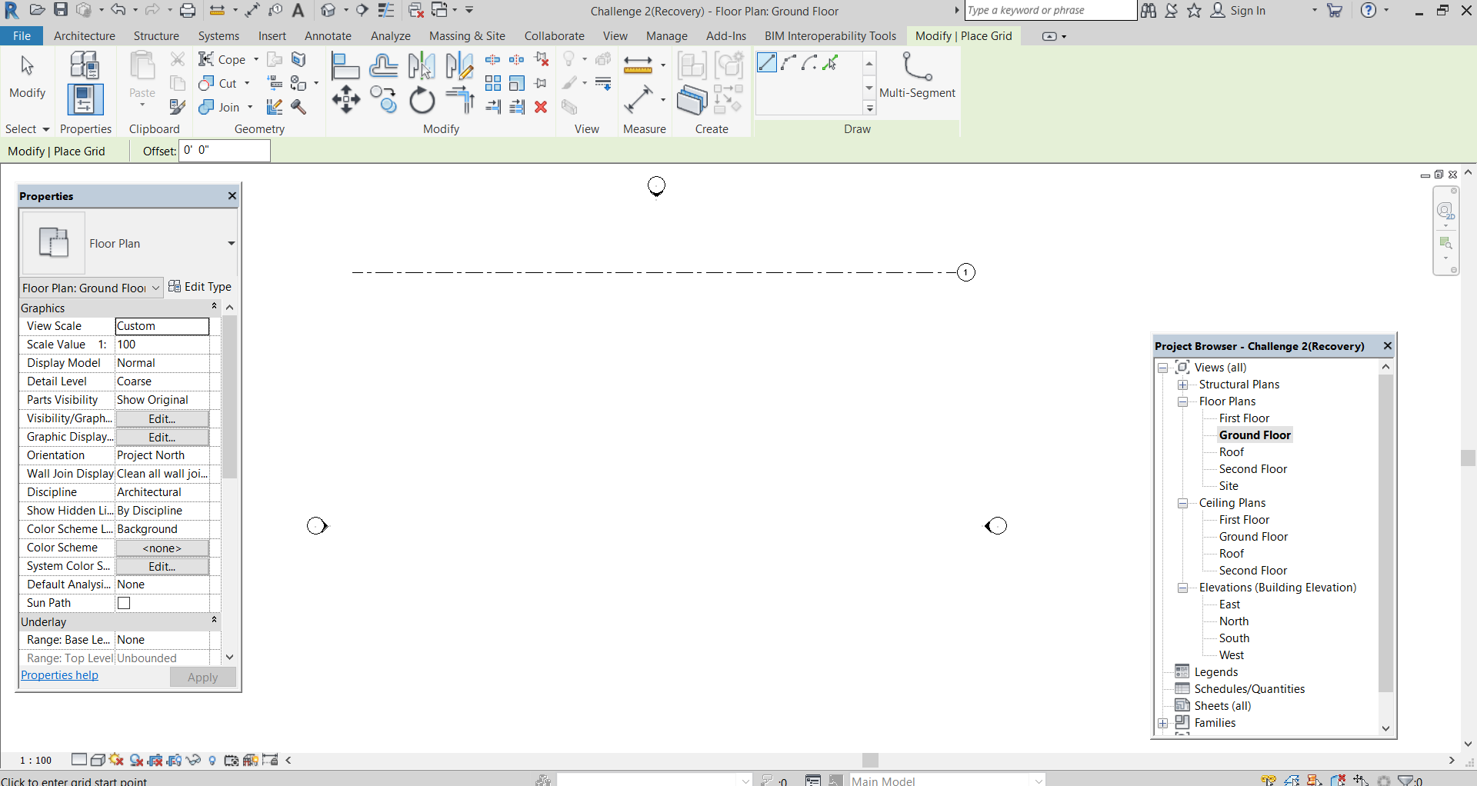Expand the Structural Plans tree node
1477x786 pixels.
pos(1182,385)
